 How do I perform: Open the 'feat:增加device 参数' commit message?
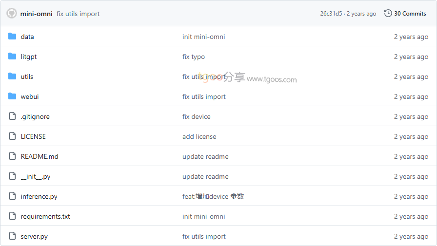pyautogui.click(x=213, y=196)
